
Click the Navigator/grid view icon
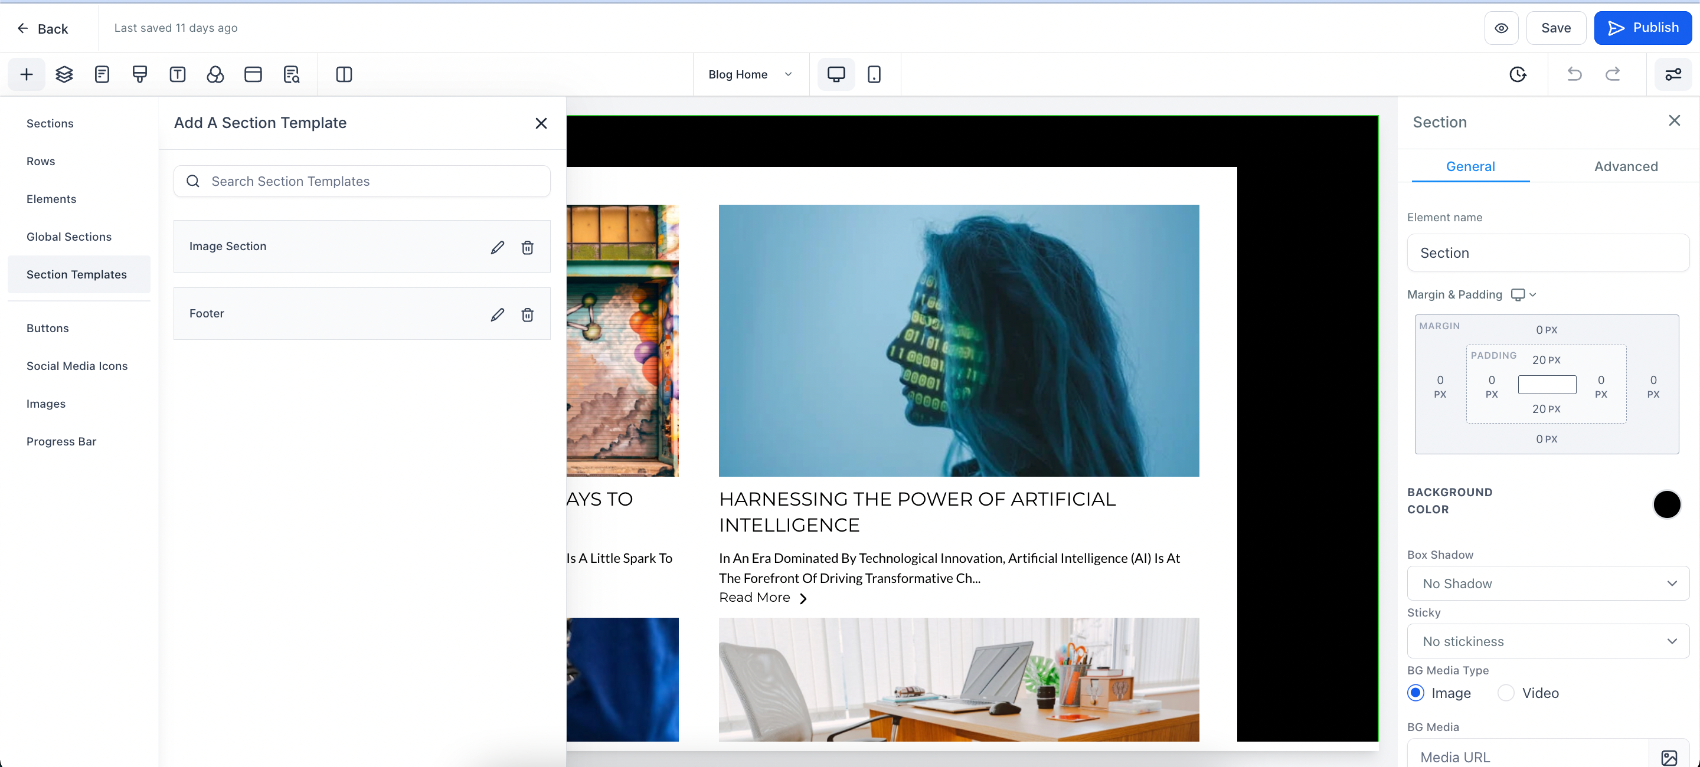click(x=342, y=74)
